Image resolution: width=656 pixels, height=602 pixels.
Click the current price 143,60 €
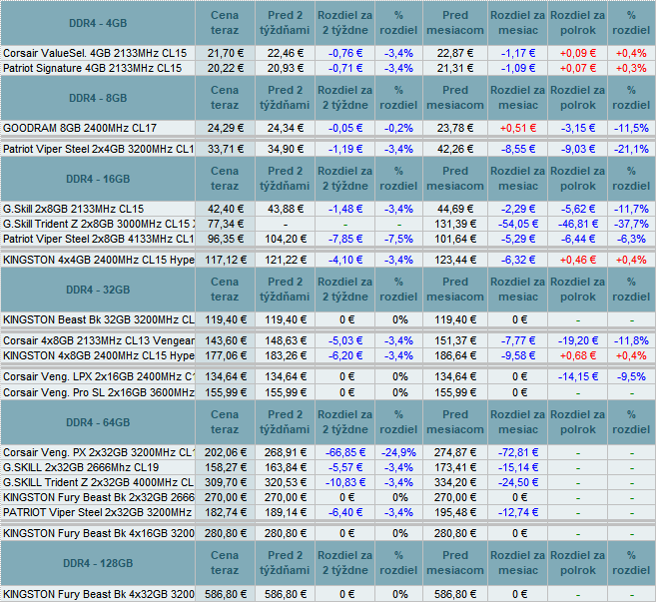(226, 340)
